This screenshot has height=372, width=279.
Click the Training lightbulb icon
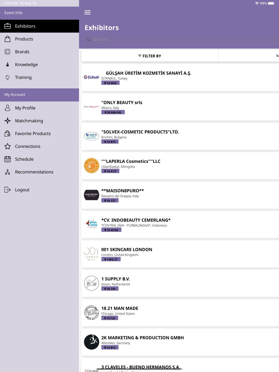8,77
